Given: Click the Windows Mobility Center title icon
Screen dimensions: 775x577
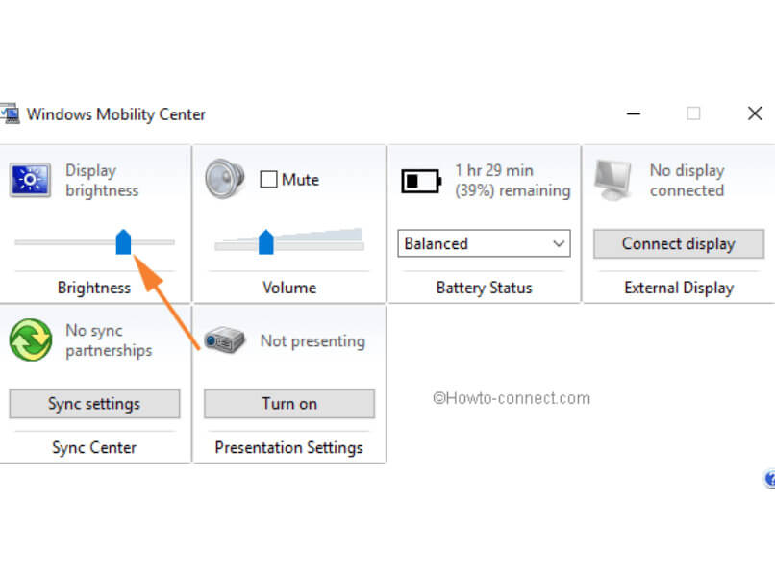Looking at the screenshot, I should click(x=9, y=113).
